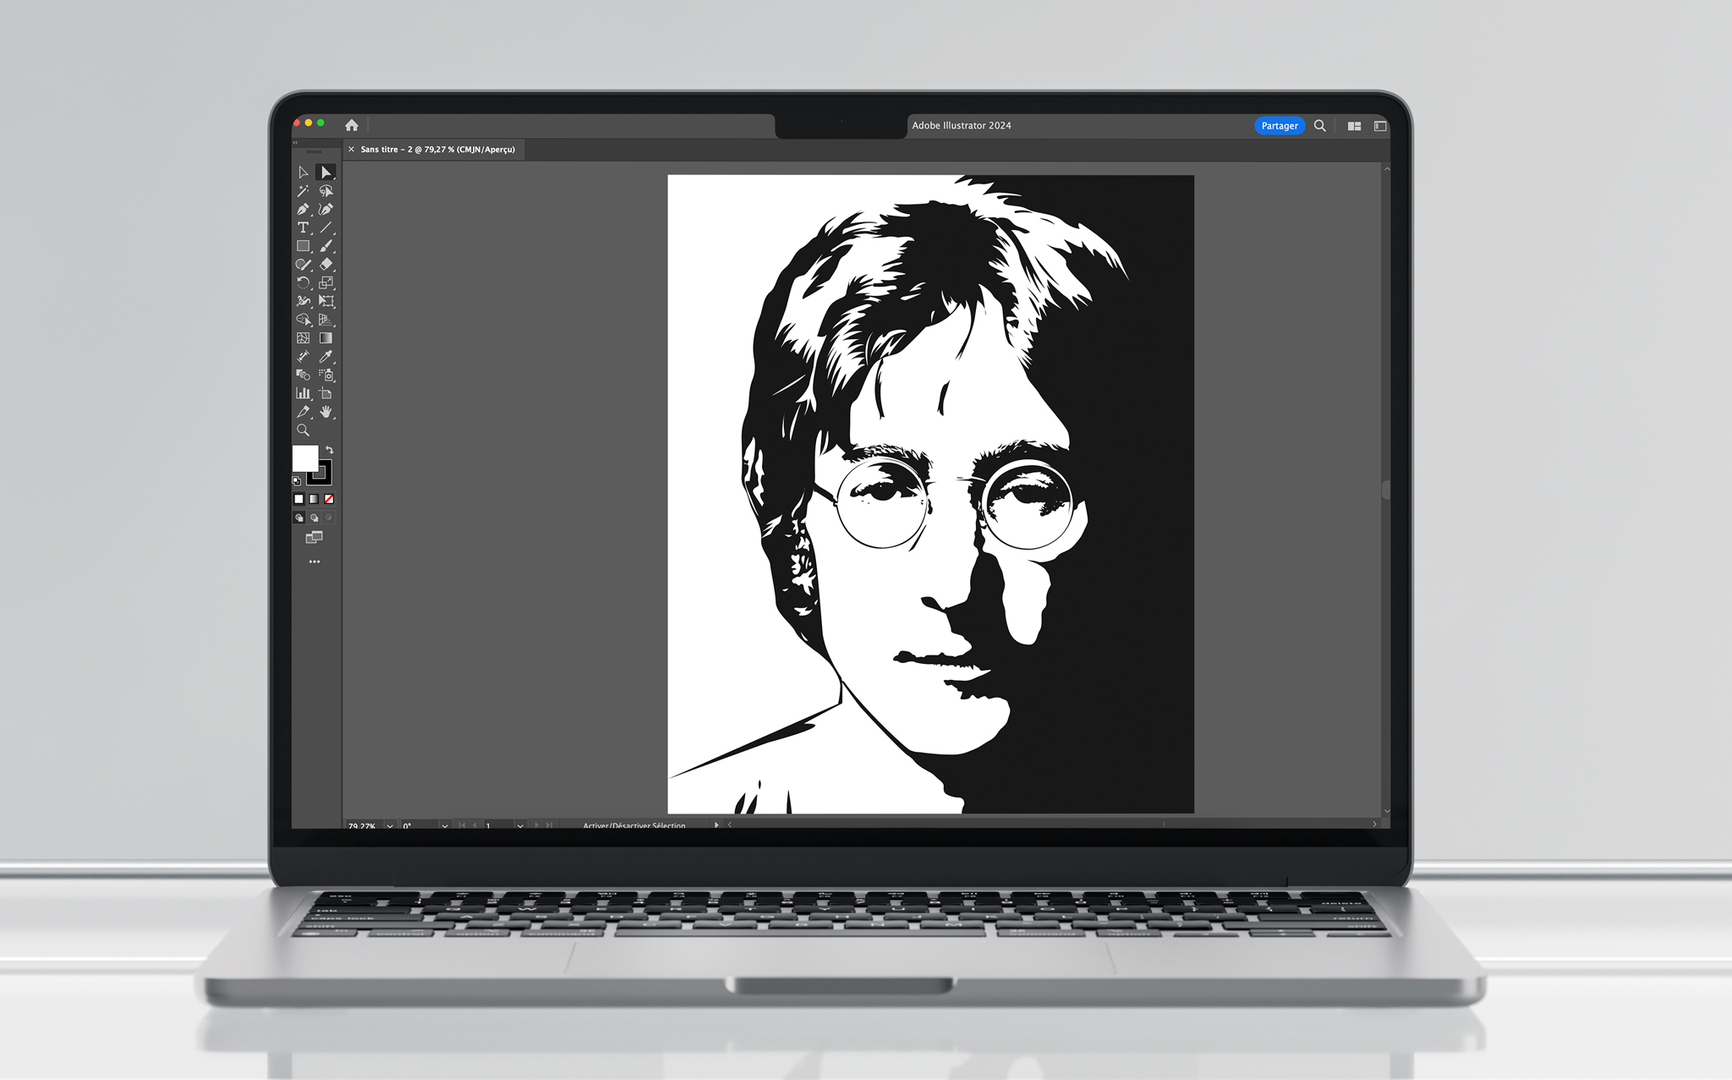Image resolution: width=1732 pixels, height=1080 pixels.
Task: Select the Zoom tool in toolbar
Action: tap(303, 430)
